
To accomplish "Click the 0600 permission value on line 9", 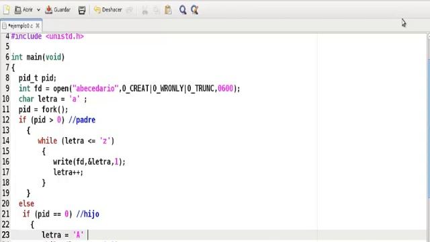I will click(226, 89).
